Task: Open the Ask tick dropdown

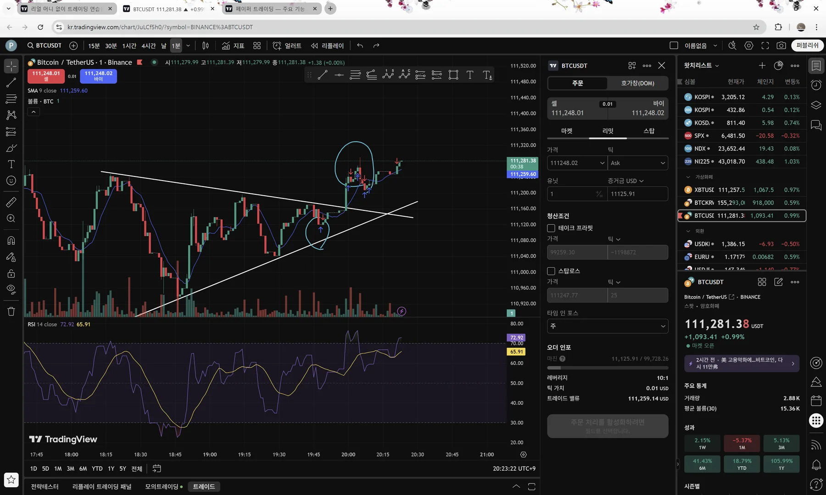Action: [x=638, y=163]
